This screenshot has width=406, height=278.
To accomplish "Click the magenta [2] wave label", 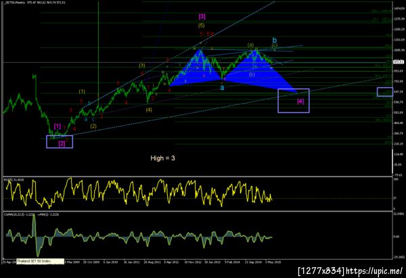I will click(62, 143).
